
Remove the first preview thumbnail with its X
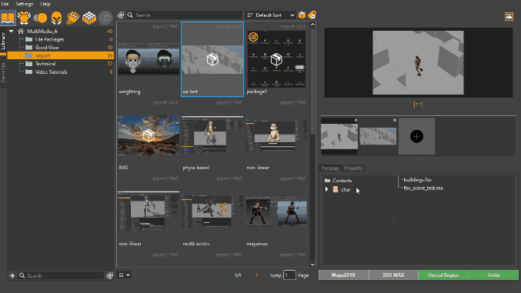pos(356,120)
